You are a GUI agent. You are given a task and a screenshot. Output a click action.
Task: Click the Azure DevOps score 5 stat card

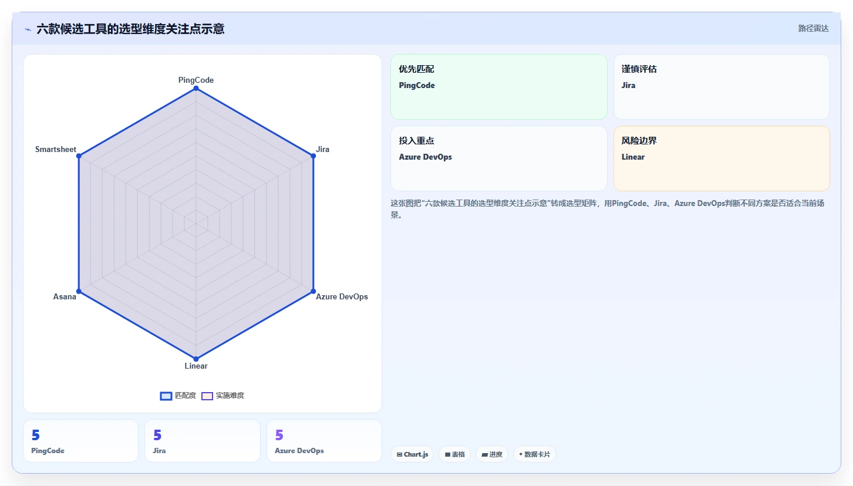pos(324,441)
